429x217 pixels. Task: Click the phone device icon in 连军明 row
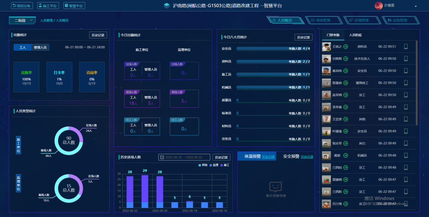[x=406, y=95]
